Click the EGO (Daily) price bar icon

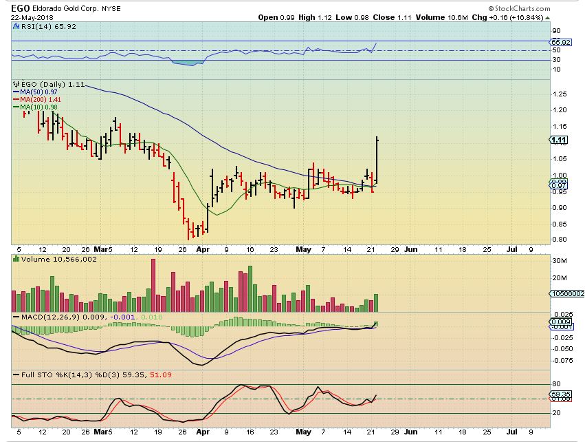pyautogui.click(x=15, y=84)
